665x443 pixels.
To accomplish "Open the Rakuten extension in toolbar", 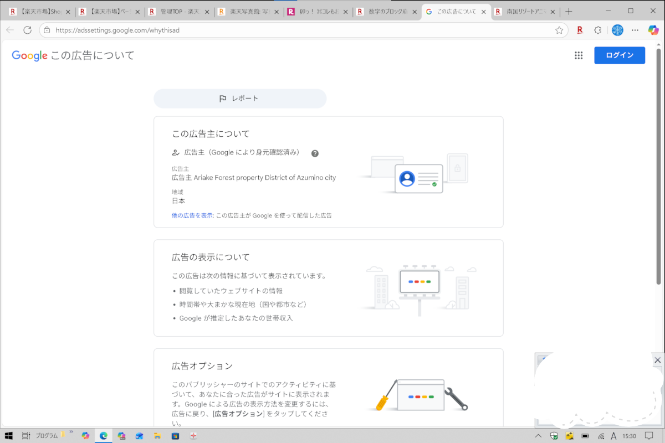I will 580,30.
